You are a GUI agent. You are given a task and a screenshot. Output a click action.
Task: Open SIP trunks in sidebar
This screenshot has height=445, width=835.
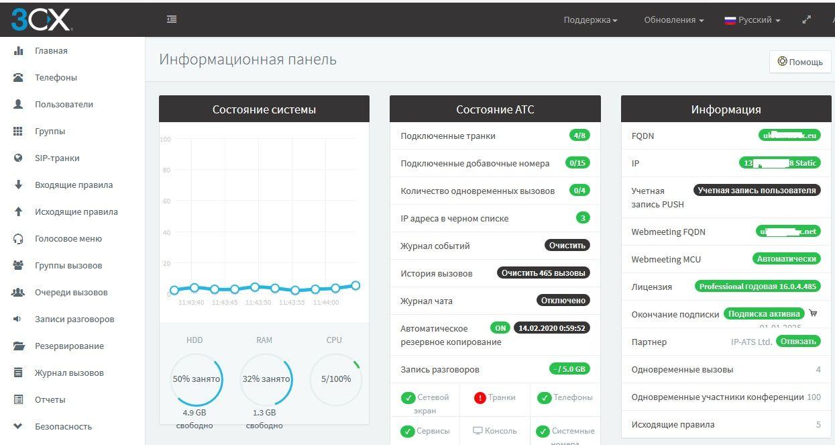(x=57, y=158)
